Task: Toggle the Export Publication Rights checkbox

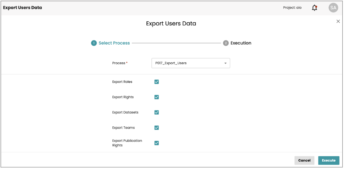Action: pos(157,143)
